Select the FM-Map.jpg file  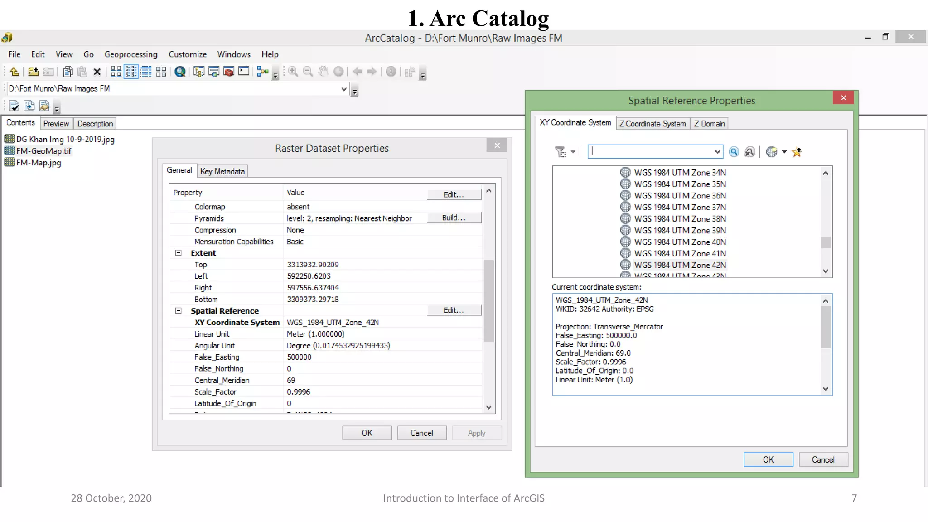(x=33, y=163)
